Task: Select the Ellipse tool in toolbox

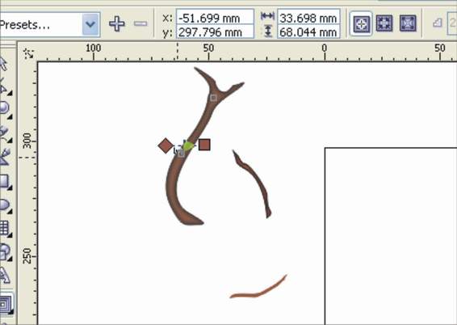Action: (x=4, y=205)
